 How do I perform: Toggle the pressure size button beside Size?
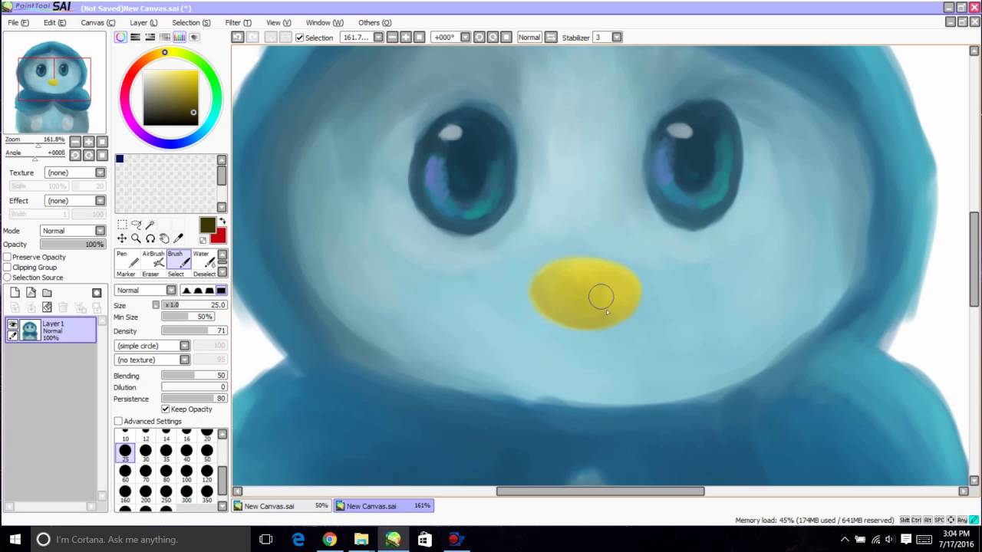tap(156, 305)
